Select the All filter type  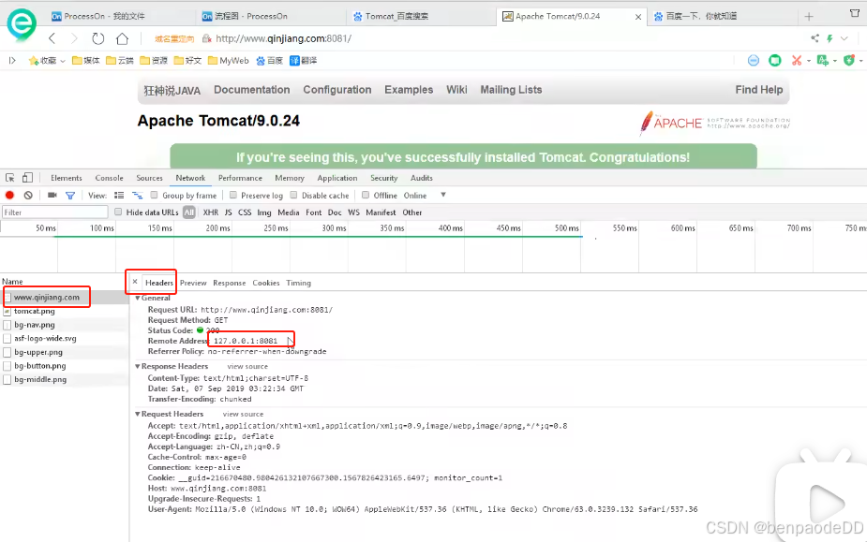click(189, 212)
